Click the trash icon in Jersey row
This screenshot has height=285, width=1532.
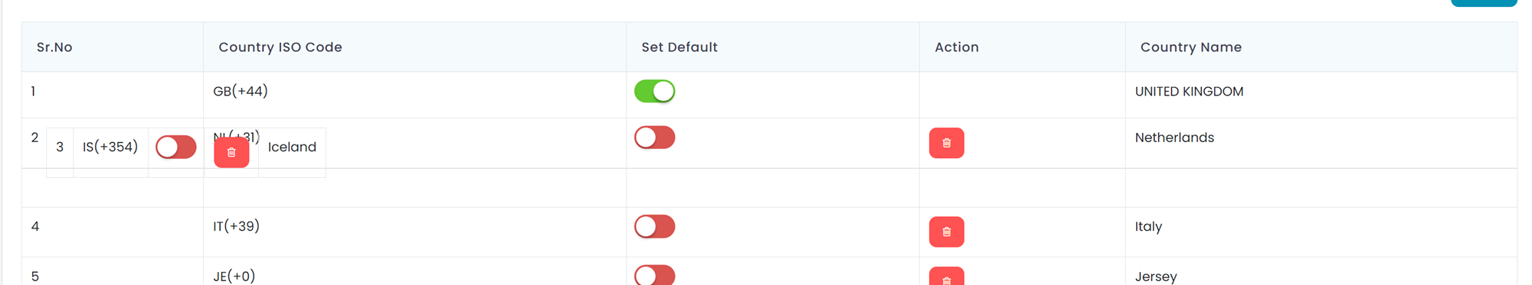tap(946, 277)
